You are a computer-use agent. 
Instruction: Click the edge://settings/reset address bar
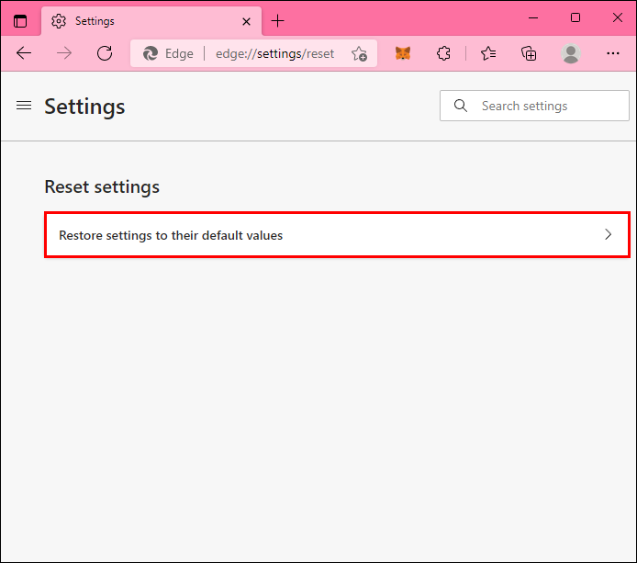[274, 53]
